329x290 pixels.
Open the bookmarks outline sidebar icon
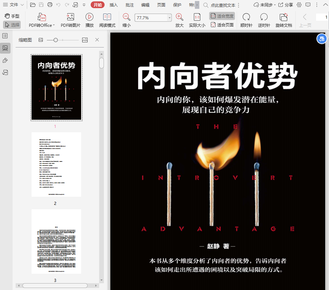tap(5, 36)
